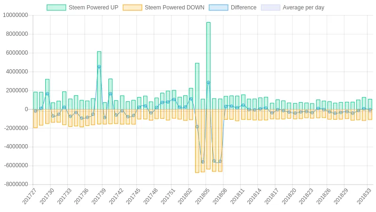Click the x-axis label 201736
This screenshot has width=376, height=212.
coord(82,196)
